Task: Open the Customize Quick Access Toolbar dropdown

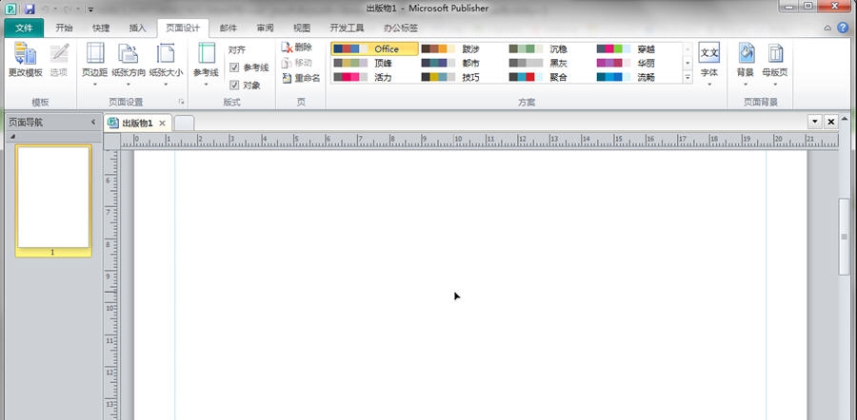Action: point(90,10)
